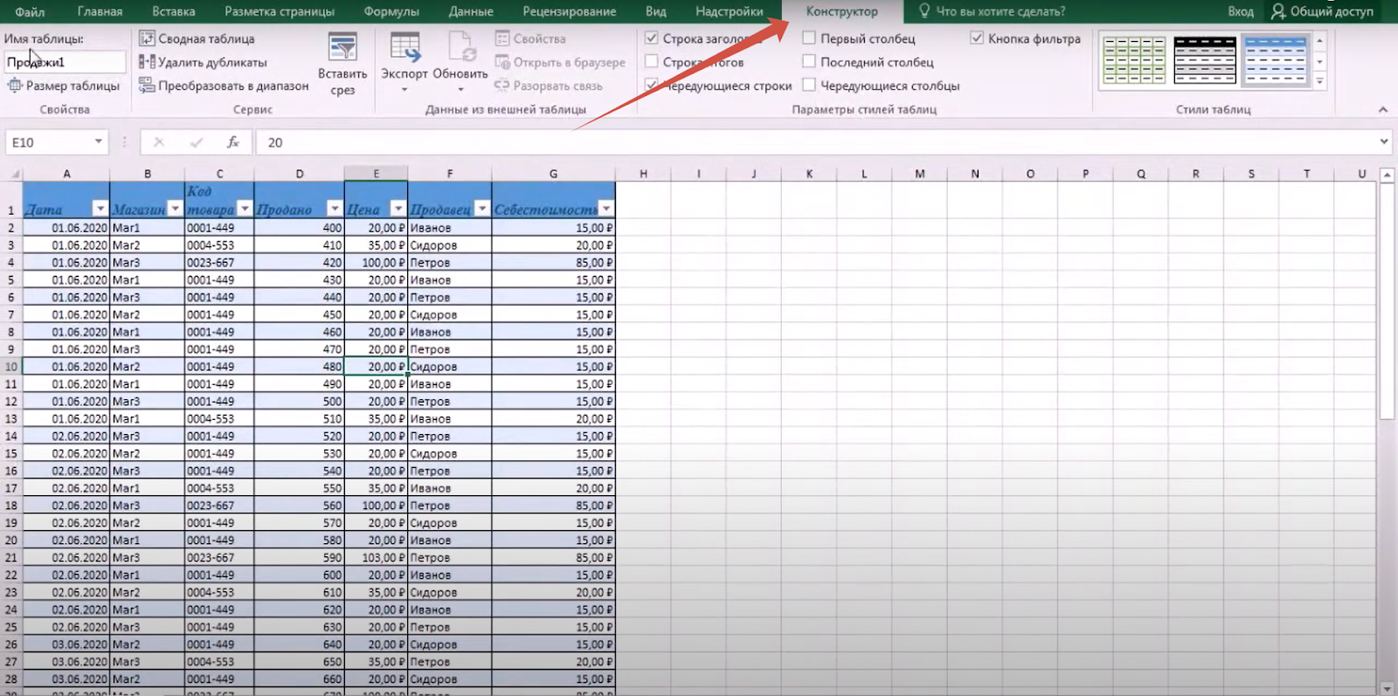Click Разорвать связь unlink command
This screenshot has width=1398, height=696.
[x=549, y=86]
